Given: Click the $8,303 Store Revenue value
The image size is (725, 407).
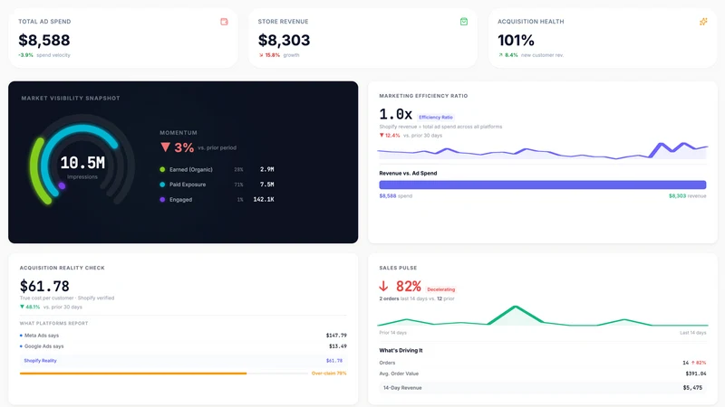Looking at the screenshot, I should coord(284,40).
